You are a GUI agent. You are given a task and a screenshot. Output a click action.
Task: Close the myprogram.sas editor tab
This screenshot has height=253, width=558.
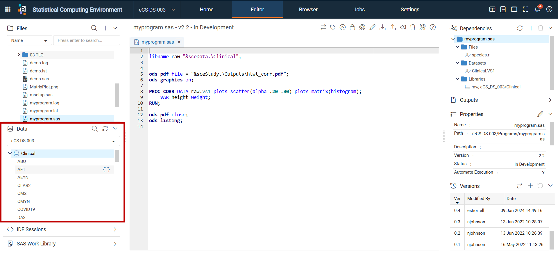[179, 42]
